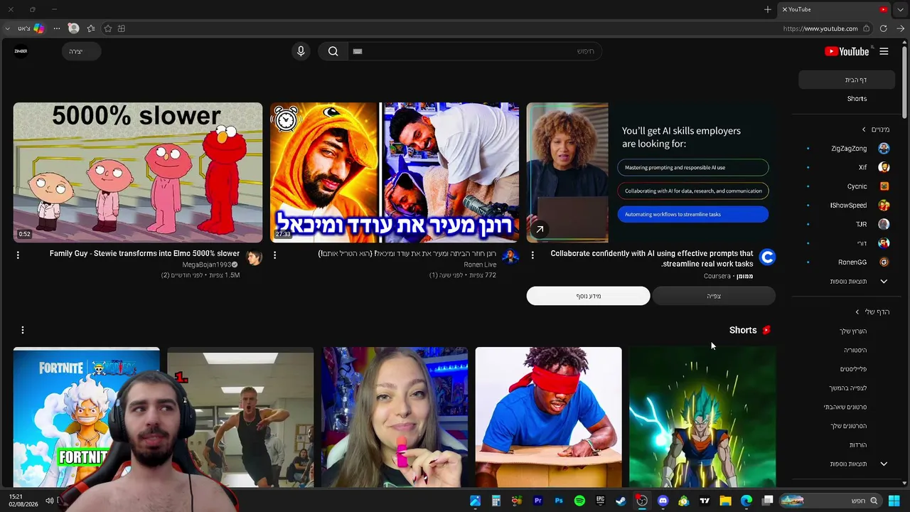Click the YouTube logo
910x512 pixels.
[847, 51]
